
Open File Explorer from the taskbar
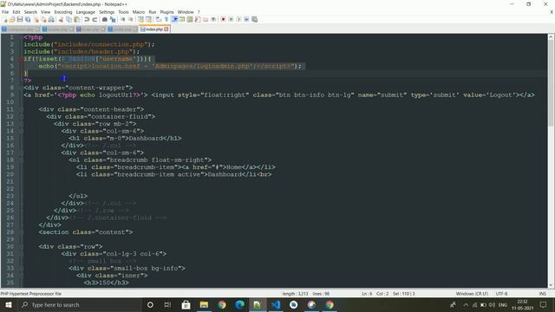tap(204, 304)
